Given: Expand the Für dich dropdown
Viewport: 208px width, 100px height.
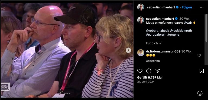Looking at the screenshot, I should (x=154, y=43).
